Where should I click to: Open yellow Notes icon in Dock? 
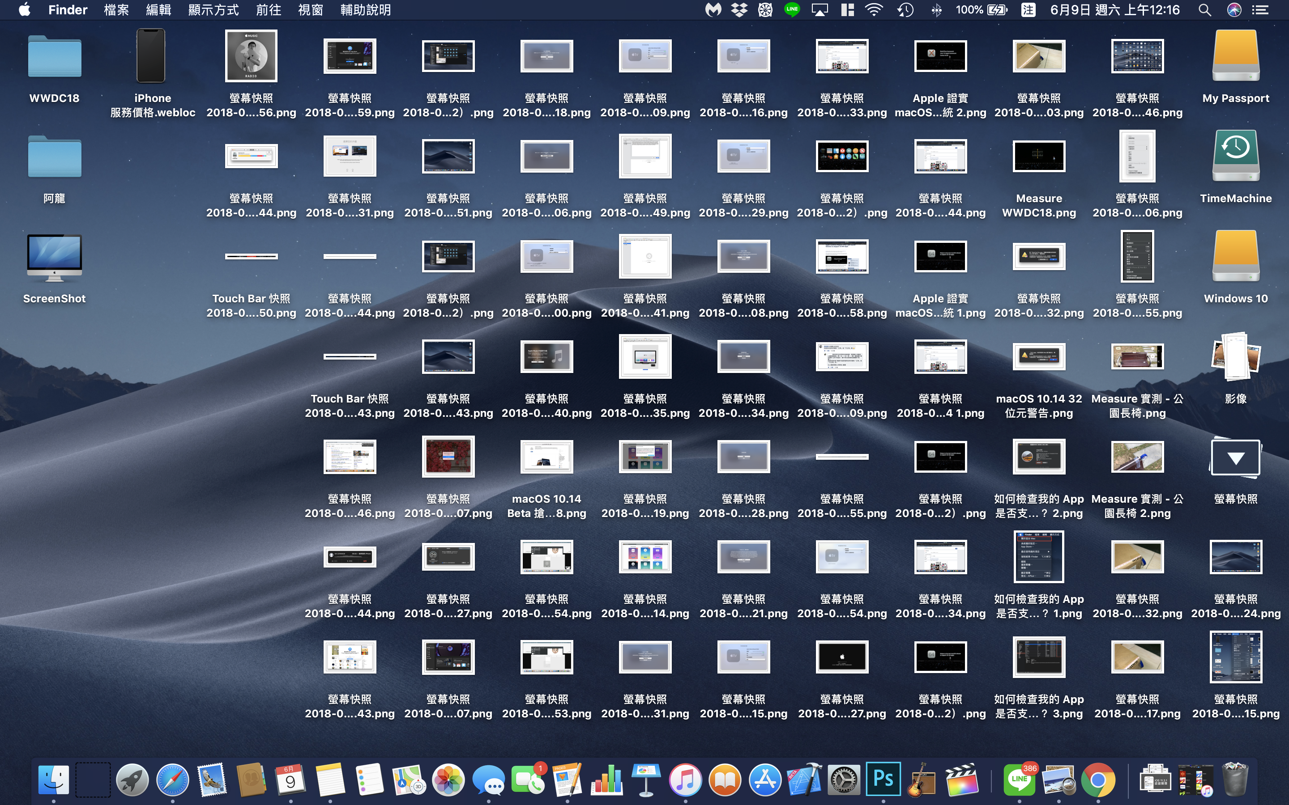(330, 780)
